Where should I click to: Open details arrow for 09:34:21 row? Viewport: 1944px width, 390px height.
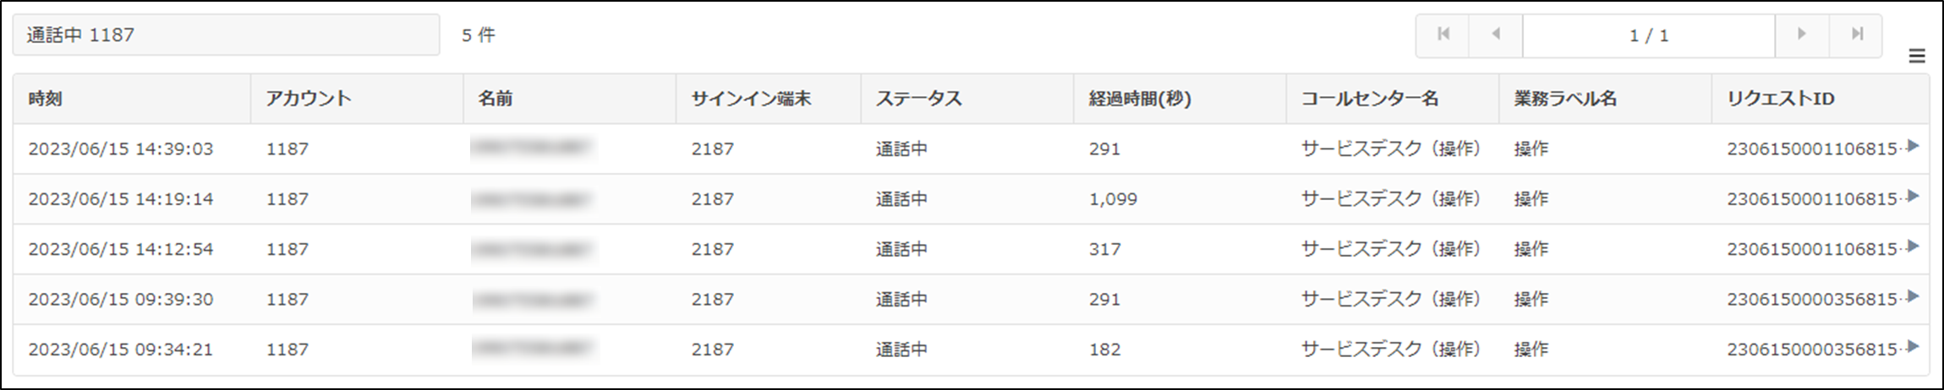pos(1913,346)
